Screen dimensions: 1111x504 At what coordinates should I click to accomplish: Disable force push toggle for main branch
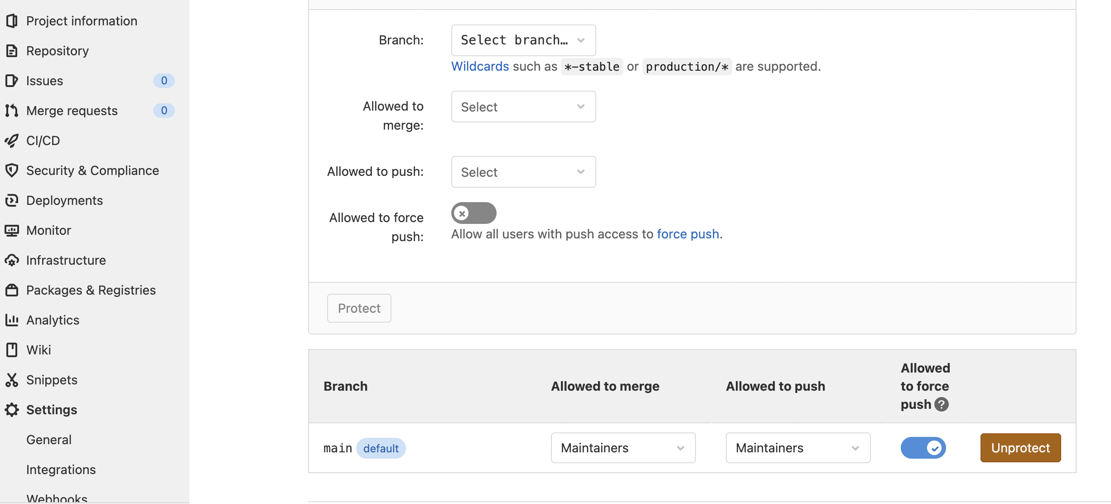pos(923,448)
